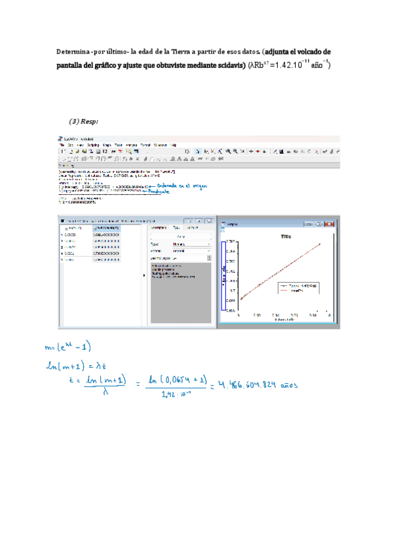Select row 4 header in the table
Screen dimensions: 396x560
(62, 254)
